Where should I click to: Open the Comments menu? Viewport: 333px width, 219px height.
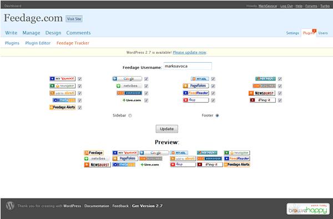pyautogui.click(x=78, y=33)
